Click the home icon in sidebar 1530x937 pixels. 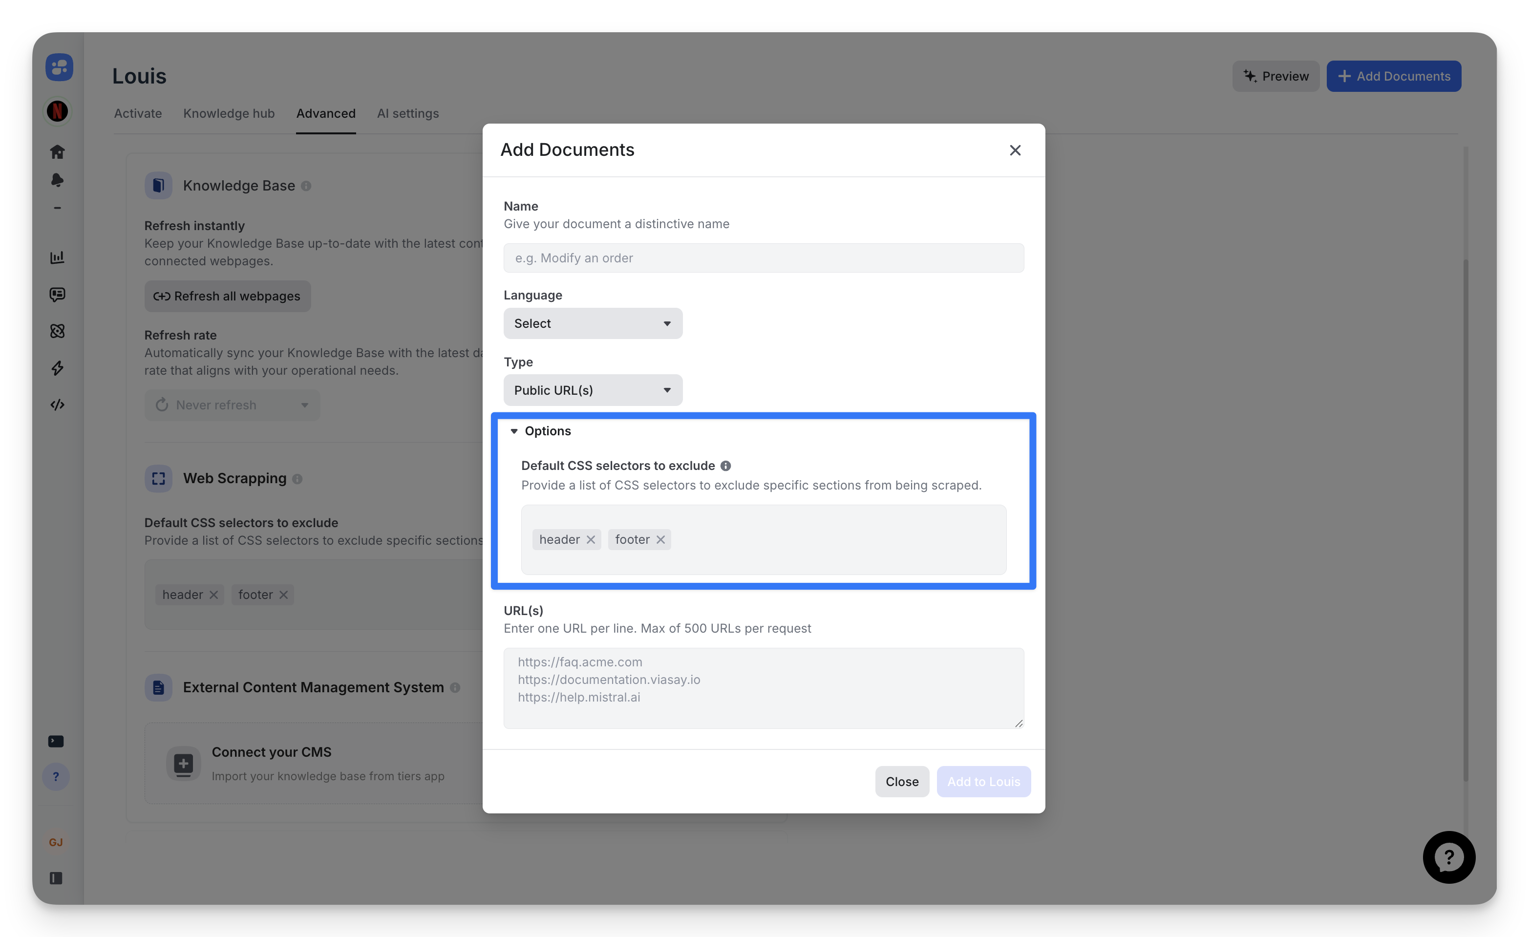(57, 151)
